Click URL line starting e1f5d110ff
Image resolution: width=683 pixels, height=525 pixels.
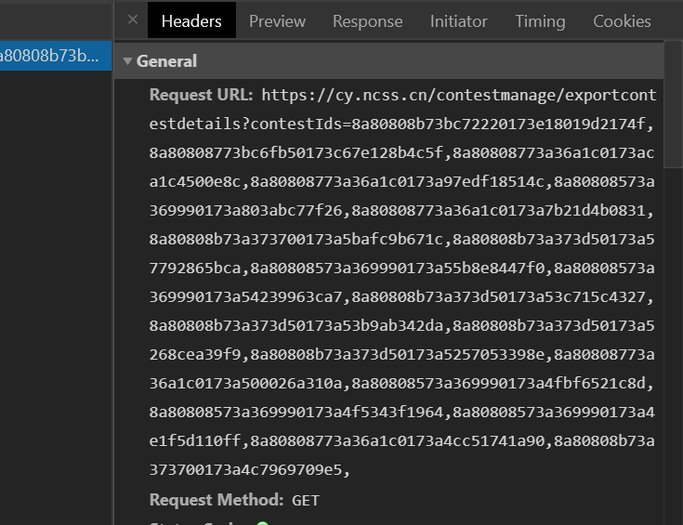click(x=401, y=441)
